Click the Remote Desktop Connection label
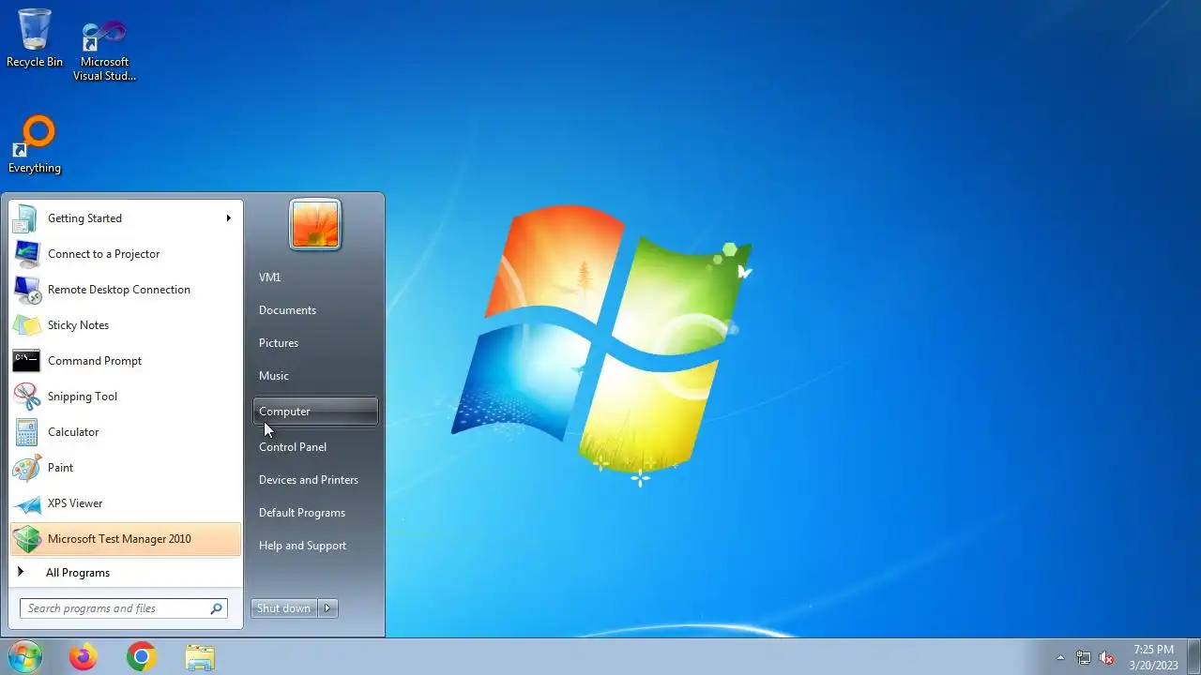The width and height of the screenshot is (1201, 675). click(x=119, y=290)
